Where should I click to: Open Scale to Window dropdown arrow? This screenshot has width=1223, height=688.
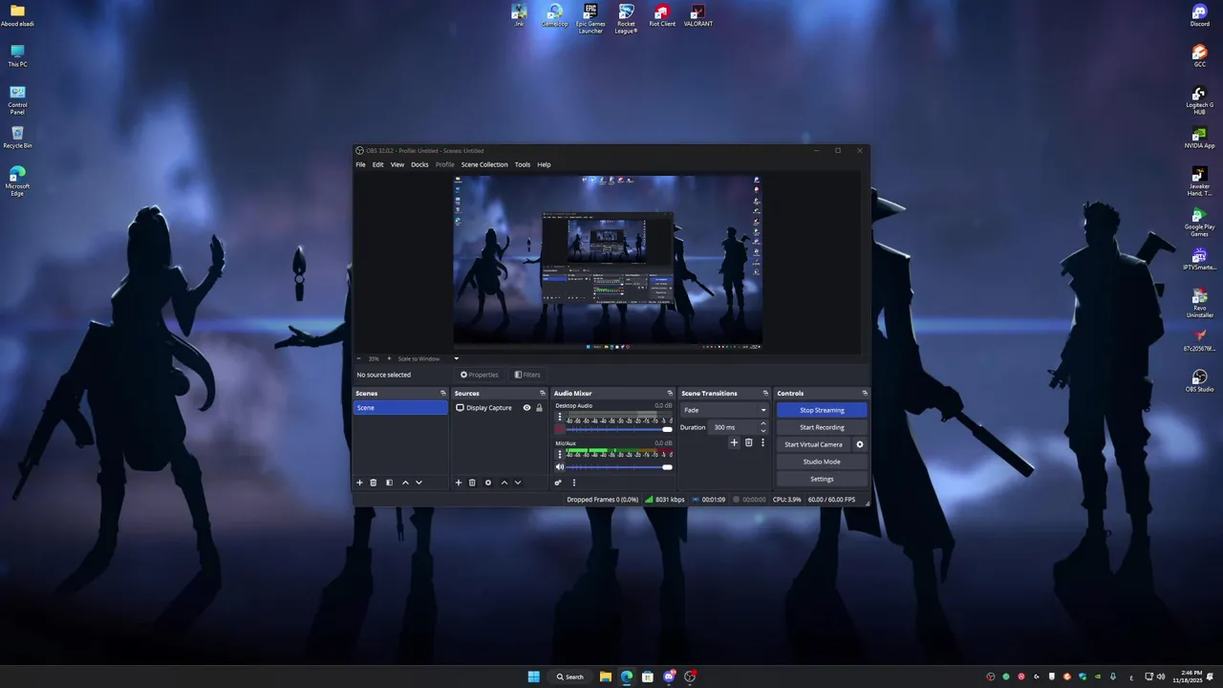click(x=456, y=359)
